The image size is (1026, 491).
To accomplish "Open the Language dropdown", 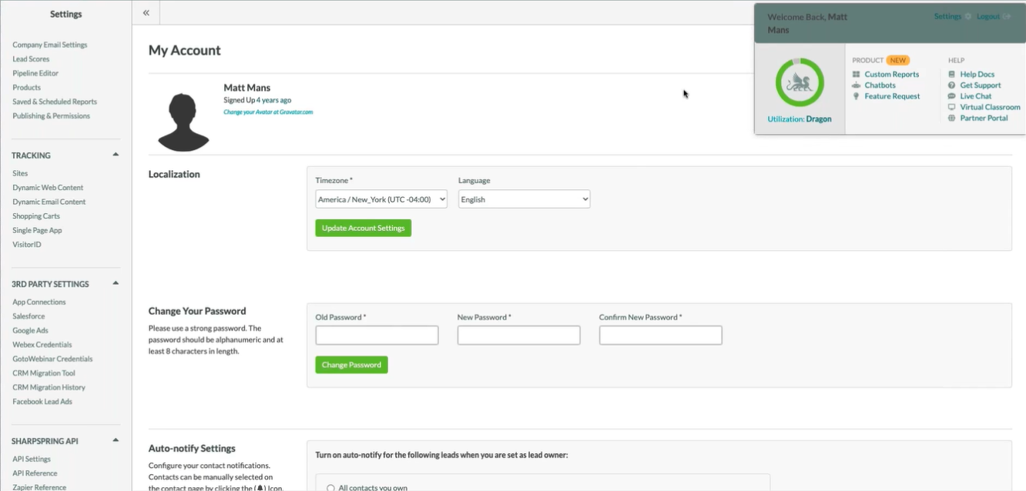I will [x=524, y=199].
